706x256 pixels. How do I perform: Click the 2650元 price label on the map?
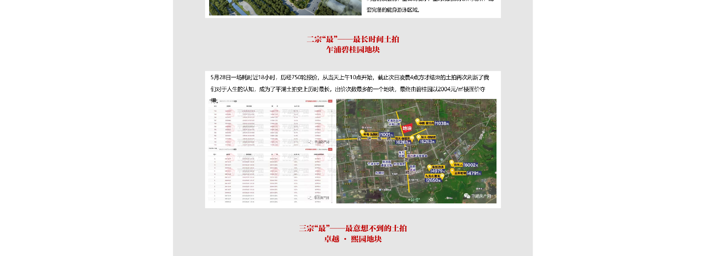pos(434,180)
